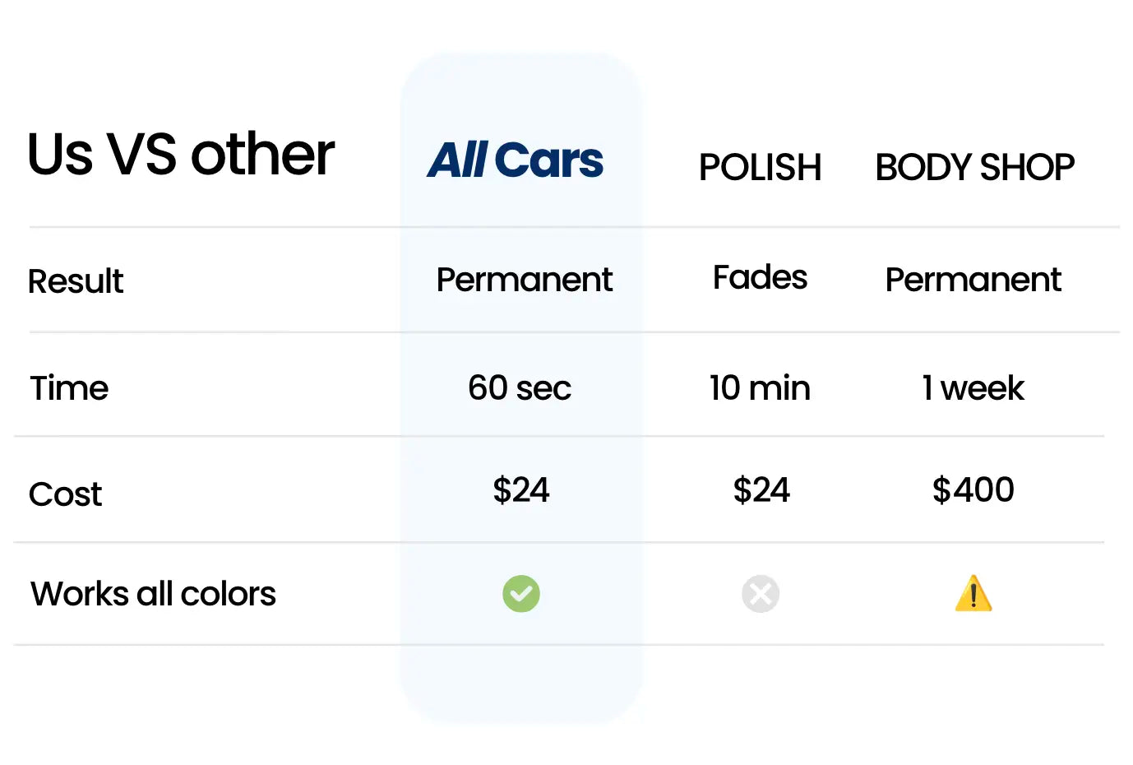The image size is (1133, 765).
Task: Click the Time row label
Action: [x=69, y=388]
